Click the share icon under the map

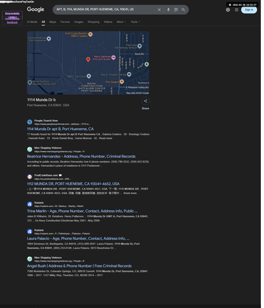click(x=146, y=101)
